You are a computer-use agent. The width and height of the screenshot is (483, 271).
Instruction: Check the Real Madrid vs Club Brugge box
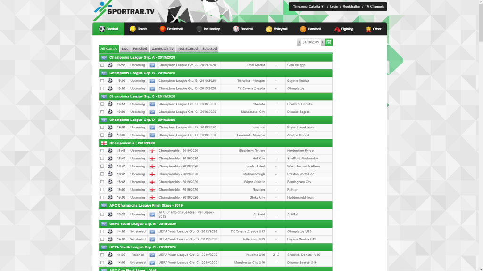click(x=102, y=65)
